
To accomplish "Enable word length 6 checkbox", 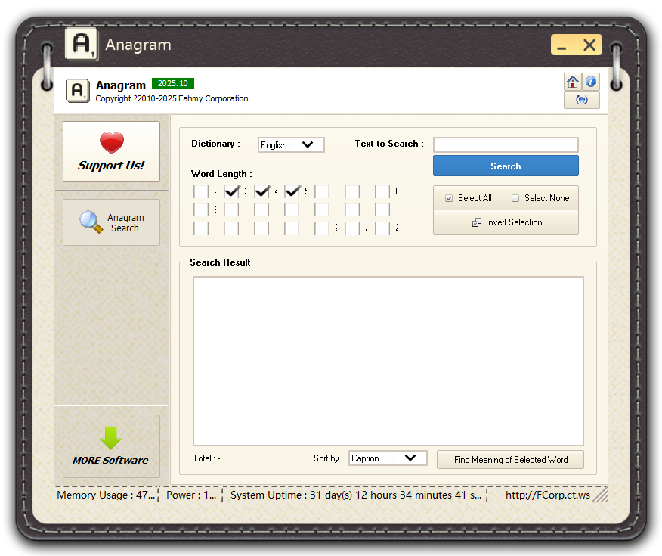I will point(323,191).
